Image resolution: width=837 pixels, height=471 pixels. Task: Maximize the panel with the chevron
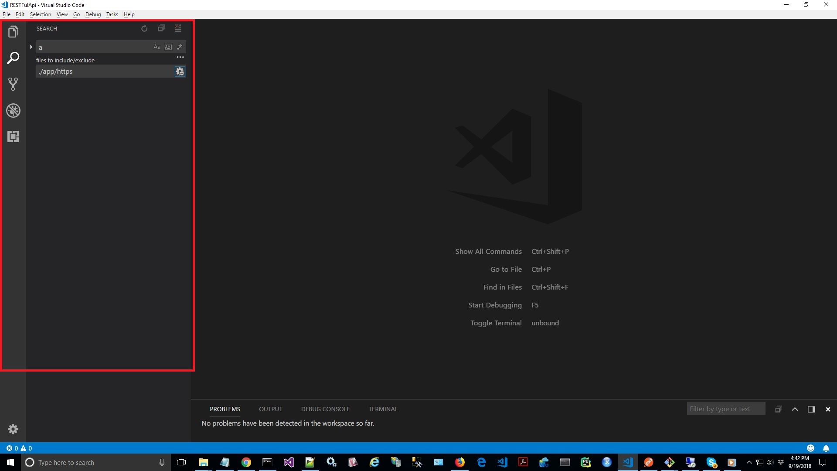[795, 409]
